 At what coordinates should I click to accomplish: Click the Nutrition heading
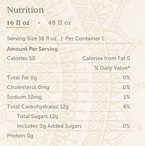[x=25, y=10]
